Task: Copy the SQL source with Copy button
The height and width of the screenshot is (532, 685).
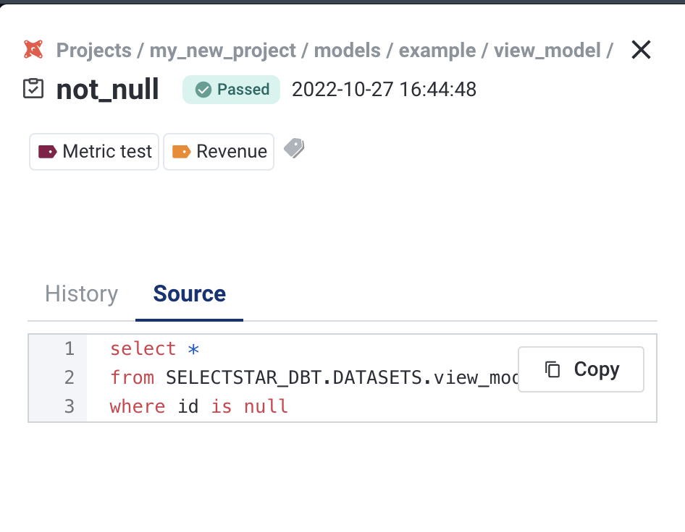Action: point(581,369)
